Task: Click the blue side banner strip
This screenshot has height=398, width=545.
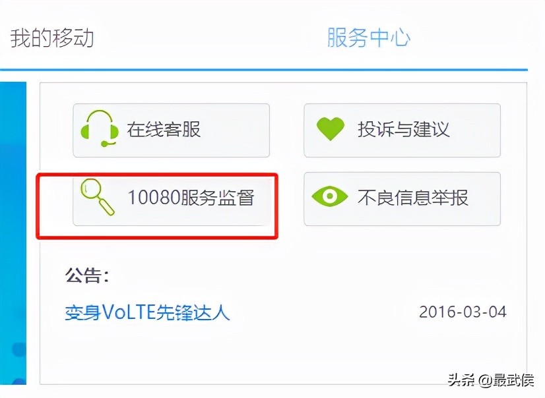Action: [13, 233]
